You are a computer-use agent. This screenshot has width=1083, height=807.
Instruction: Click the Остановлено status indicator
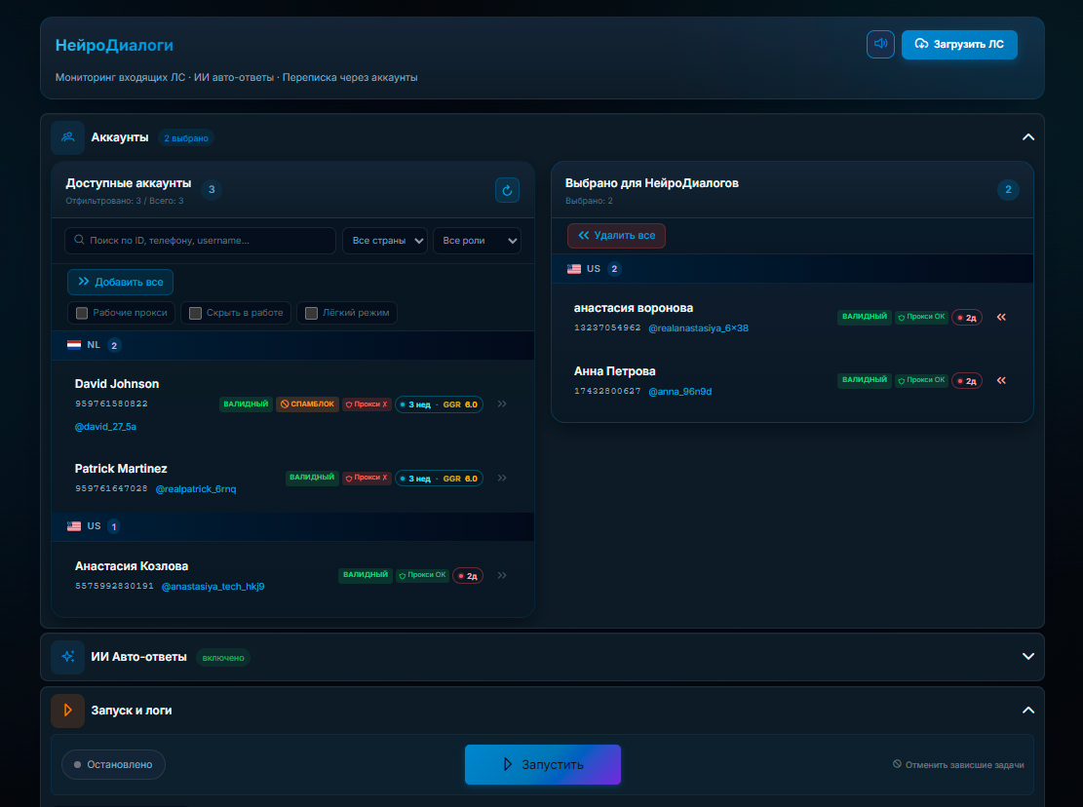[113, 764]
